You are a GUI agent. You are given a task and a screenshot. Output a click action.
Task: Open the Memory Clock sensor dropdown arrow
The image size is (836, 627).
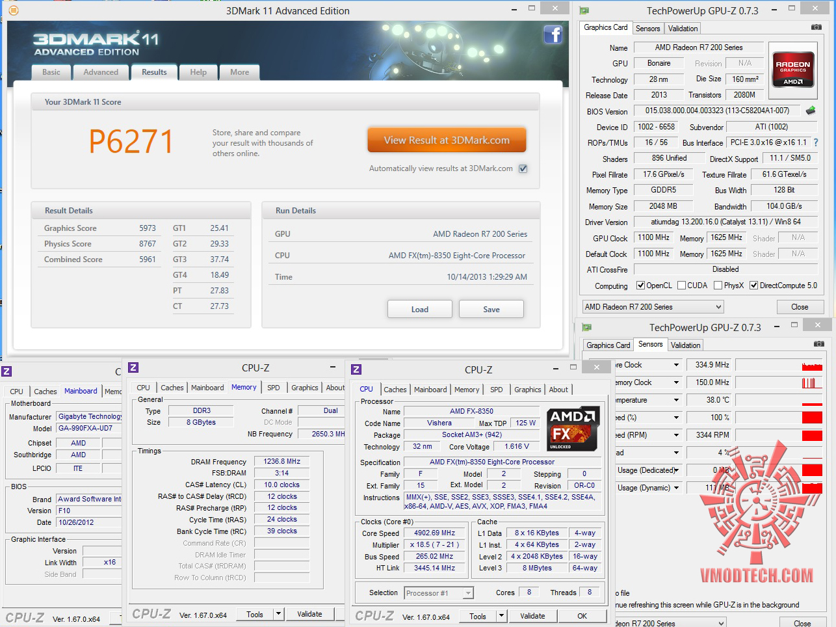(x=676, y=382)
